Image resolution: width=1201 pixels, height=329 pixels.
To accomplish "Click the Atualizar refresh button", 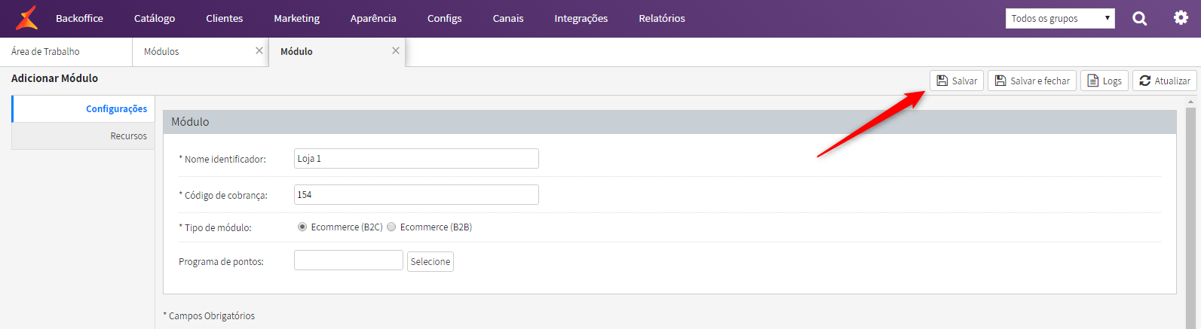I will pos(1165,81).
